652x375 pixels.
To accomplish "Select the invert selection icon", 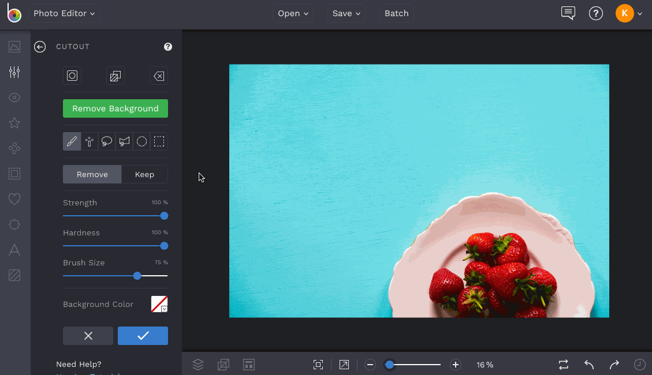I will 72,76.
